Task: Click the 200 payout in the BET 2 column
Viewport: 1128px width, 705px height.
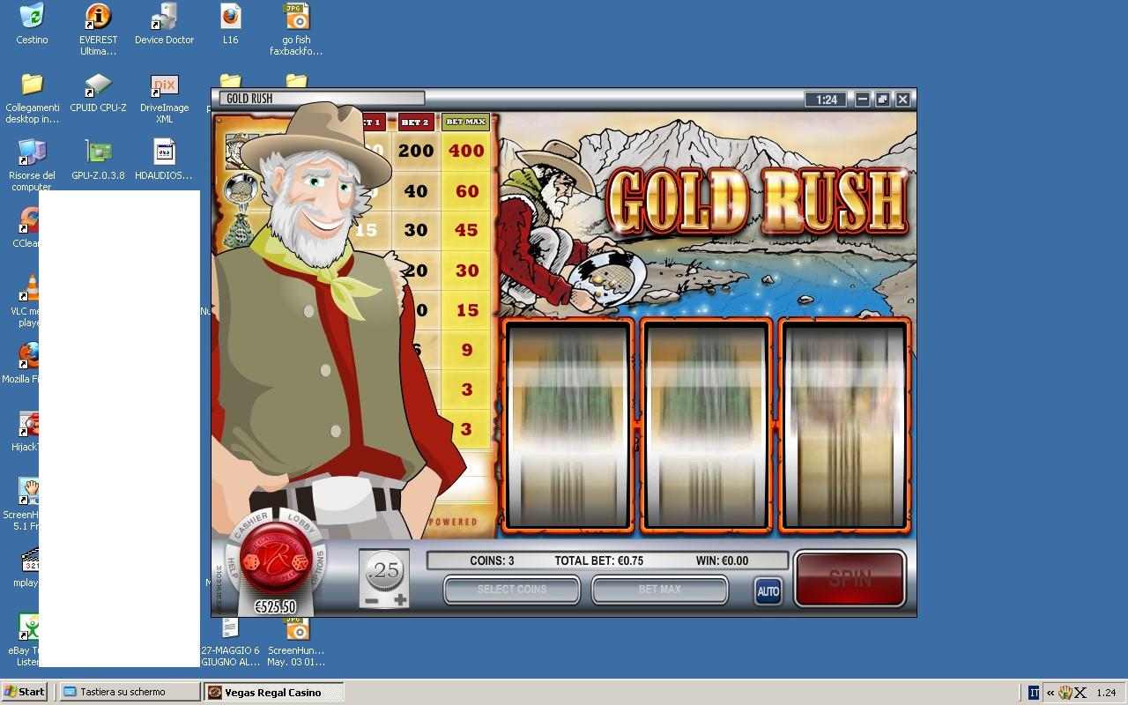Action: [x=415, y=151]
